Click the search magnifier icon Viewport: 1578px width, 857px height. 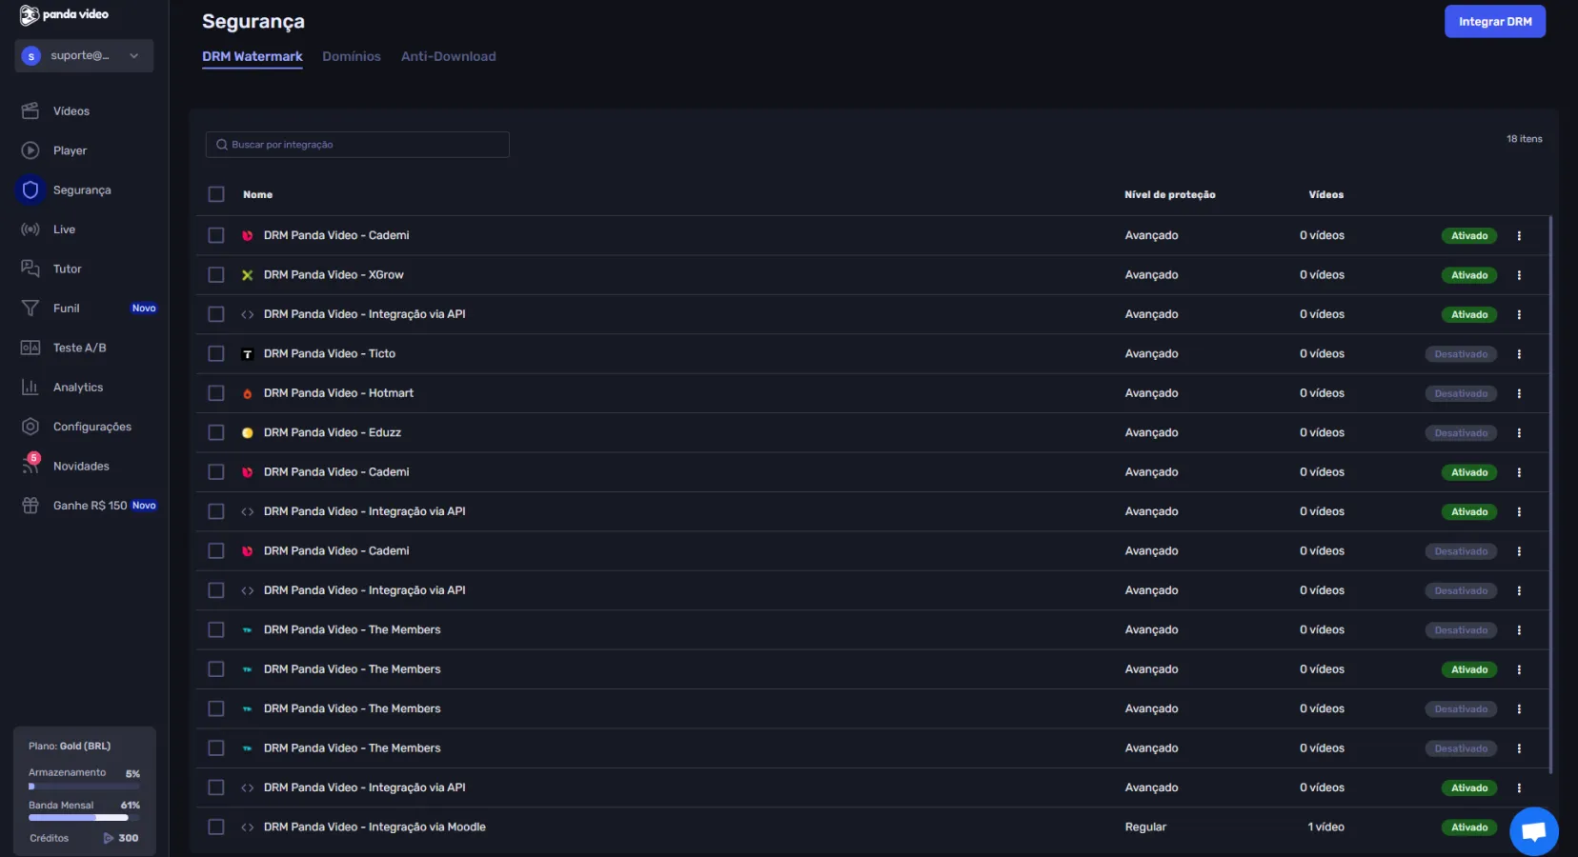click(222, 145)
